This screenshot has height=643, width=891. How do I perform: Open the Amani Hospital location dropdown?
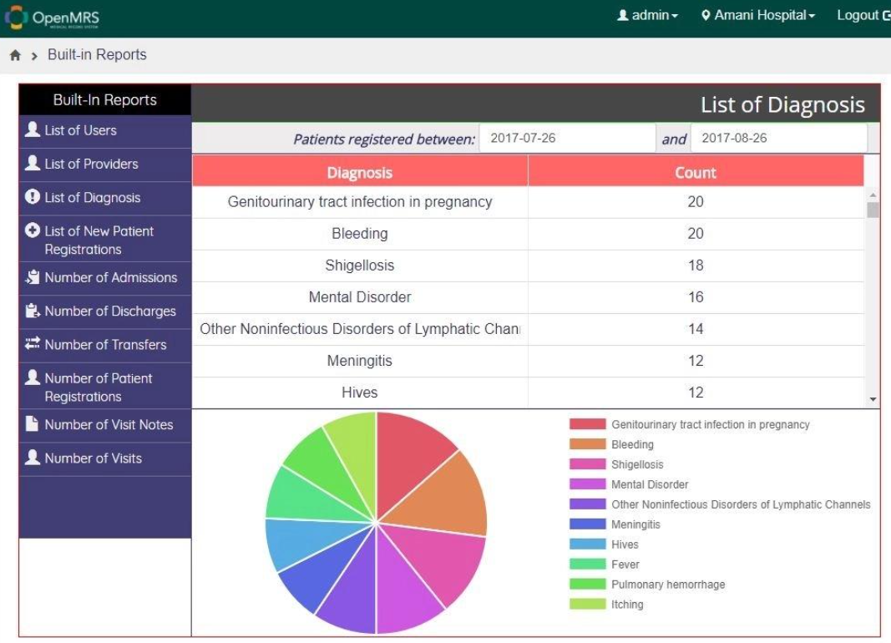coord(758,15)
